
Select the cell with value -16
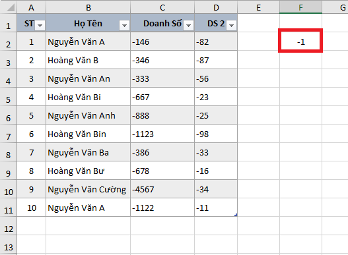point(216,171)
